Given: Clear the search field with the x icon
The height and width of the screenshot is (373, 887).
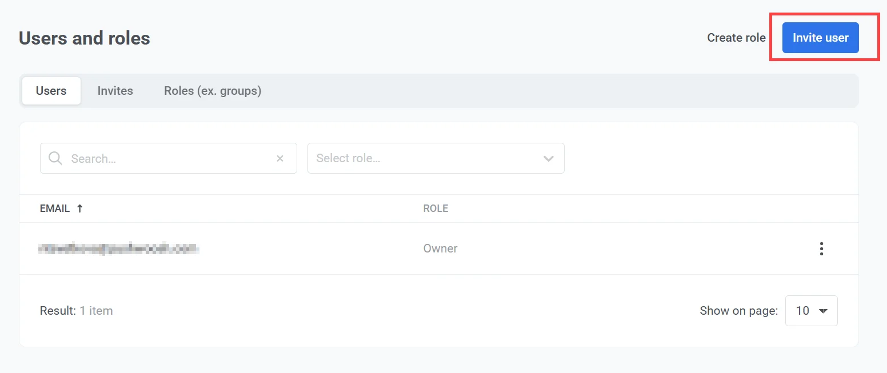Looking at the screenshot, I should pos(280,159).
